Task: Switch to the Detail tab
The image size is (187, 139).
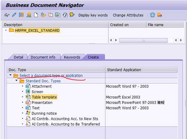Action: pos(18,57)
